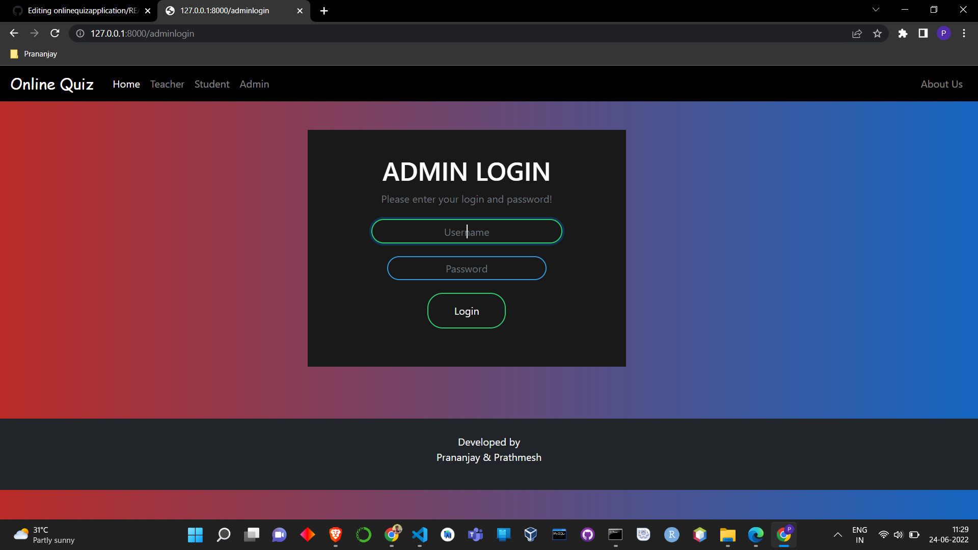Expand hidden icons in the system tray
978x550 pixels.
point(837,535)
